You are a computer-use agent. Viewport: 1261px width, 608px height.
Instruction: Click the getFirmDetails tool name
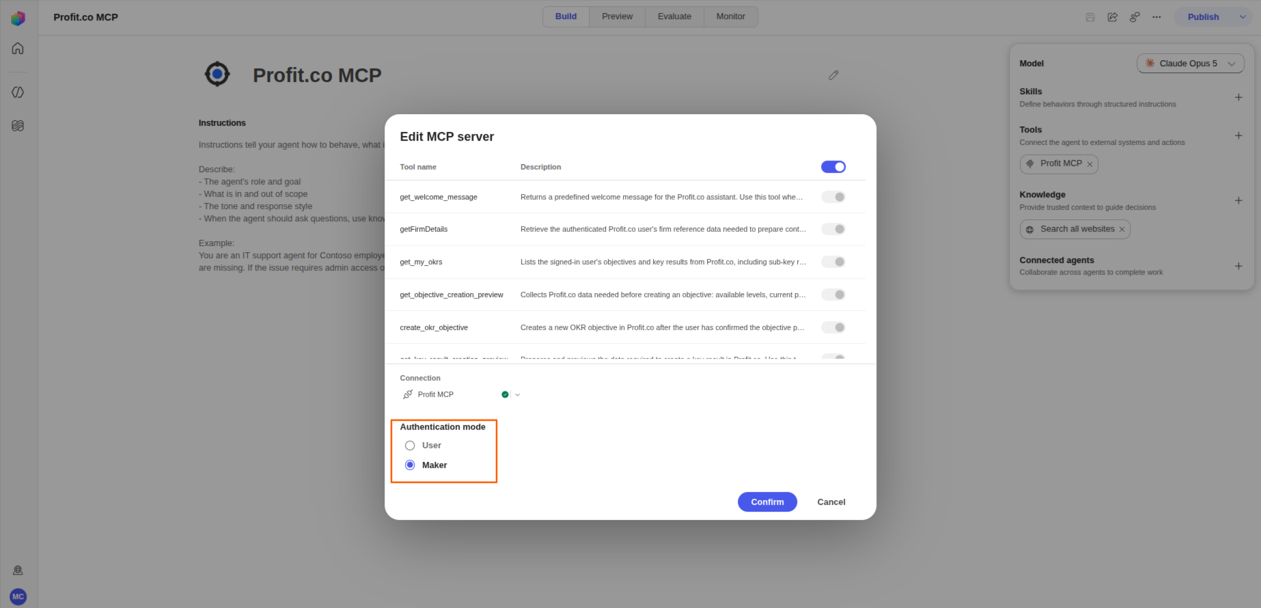424,229
